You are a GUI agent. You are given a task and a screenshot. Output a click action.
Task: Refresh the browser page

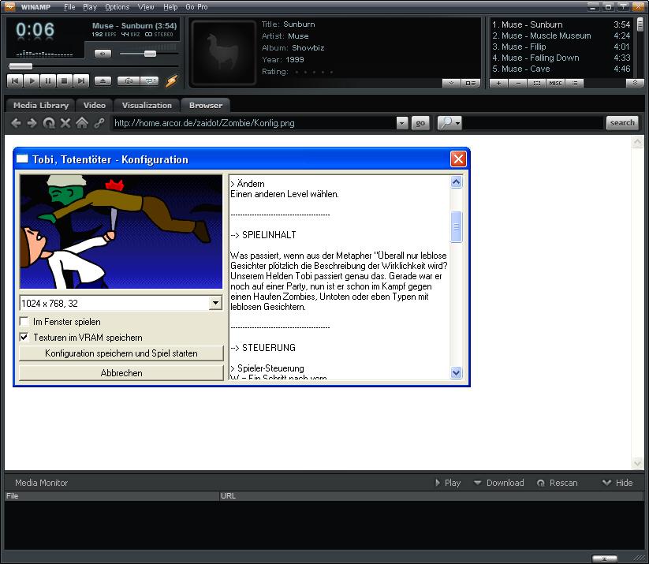pos(49,123)
